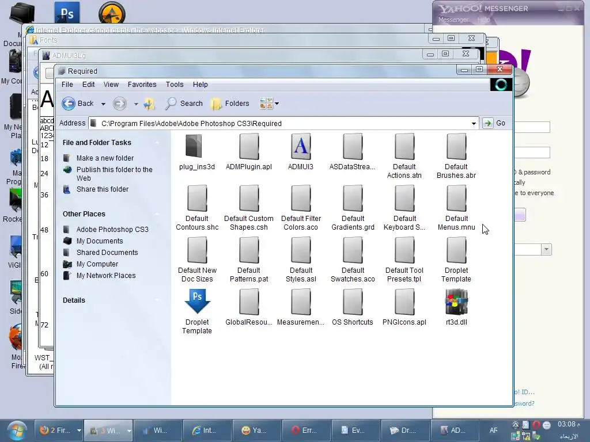Screen dimensions: 590x442
Task: Open Shared Documents link
Action: [107, 253]
